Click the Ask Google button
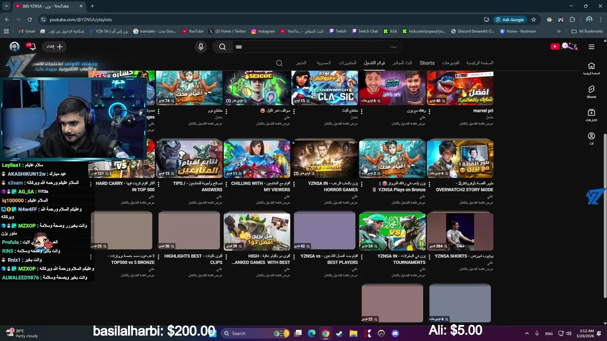Image resolution: width=607 pixels, height=341 pixels. [510, 19]
